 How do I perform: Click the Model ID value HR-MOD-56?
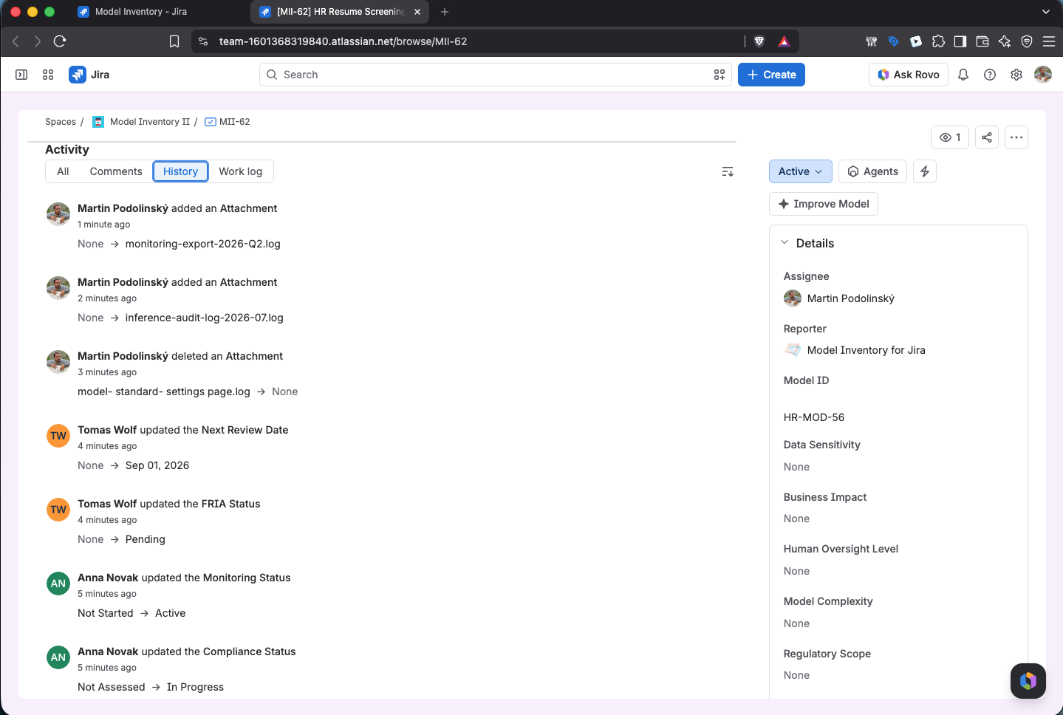814,417
